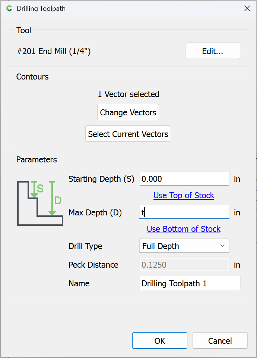The image size is (257, 358).
Task: Click Select Current Vectors
Action: 128,134
